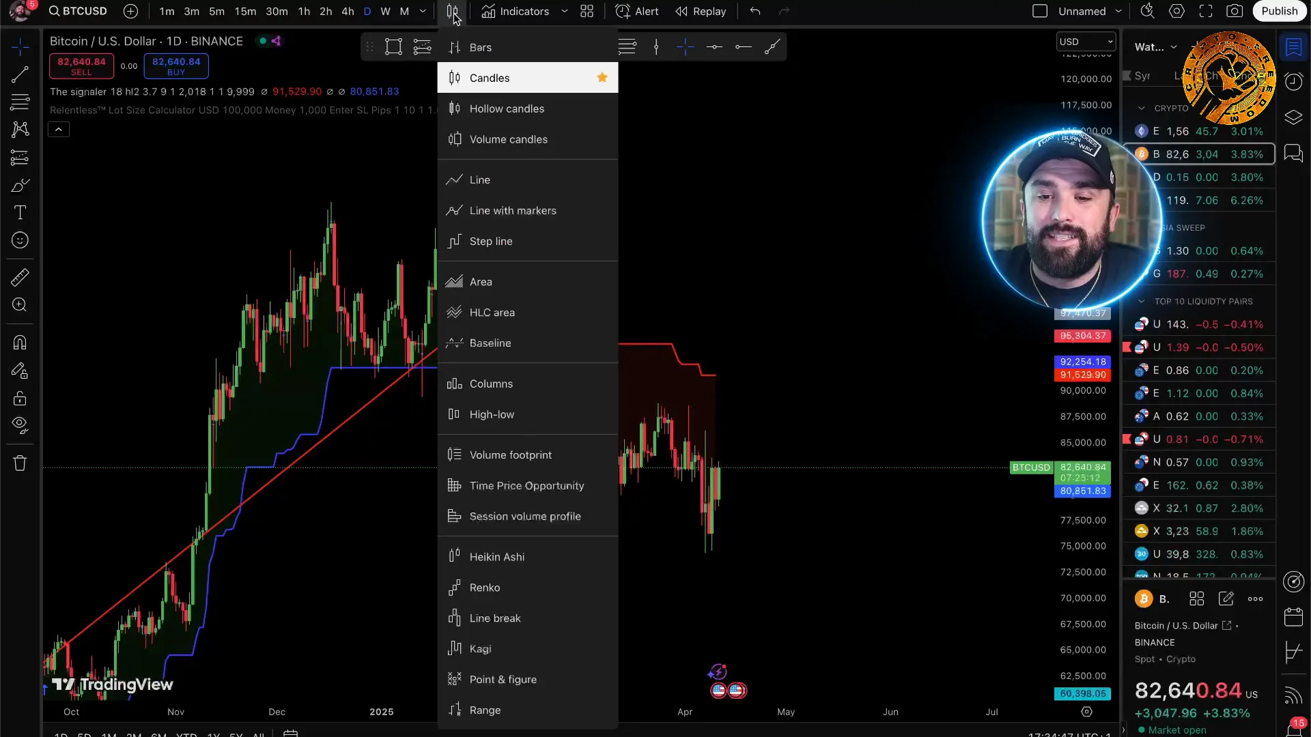Open the Indicators dialog
The image size is (1311, 737).
[516, 12]
